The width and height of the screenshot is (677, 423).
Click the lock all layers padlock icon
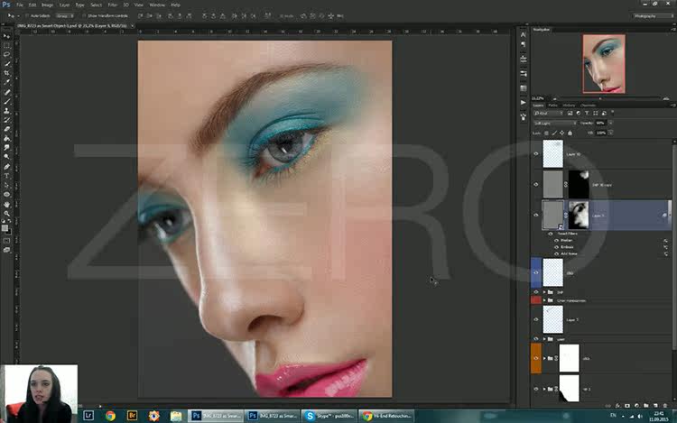(570, 133)
